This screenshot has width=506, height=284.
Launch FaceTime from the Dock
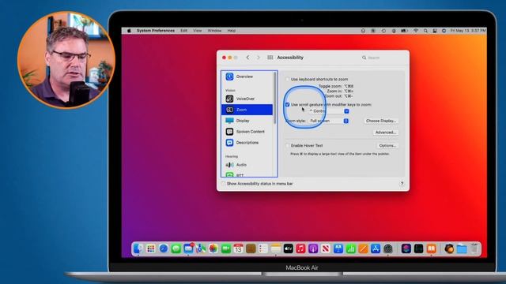[x=226, y=248]
